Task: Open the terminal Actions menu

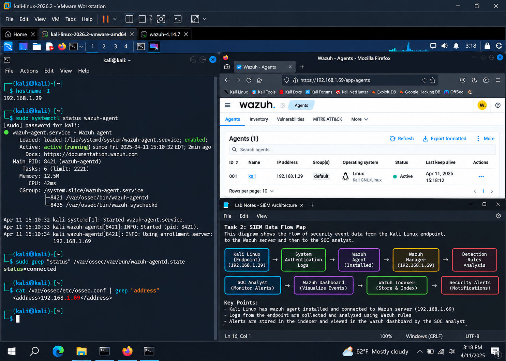Action: 29,70
